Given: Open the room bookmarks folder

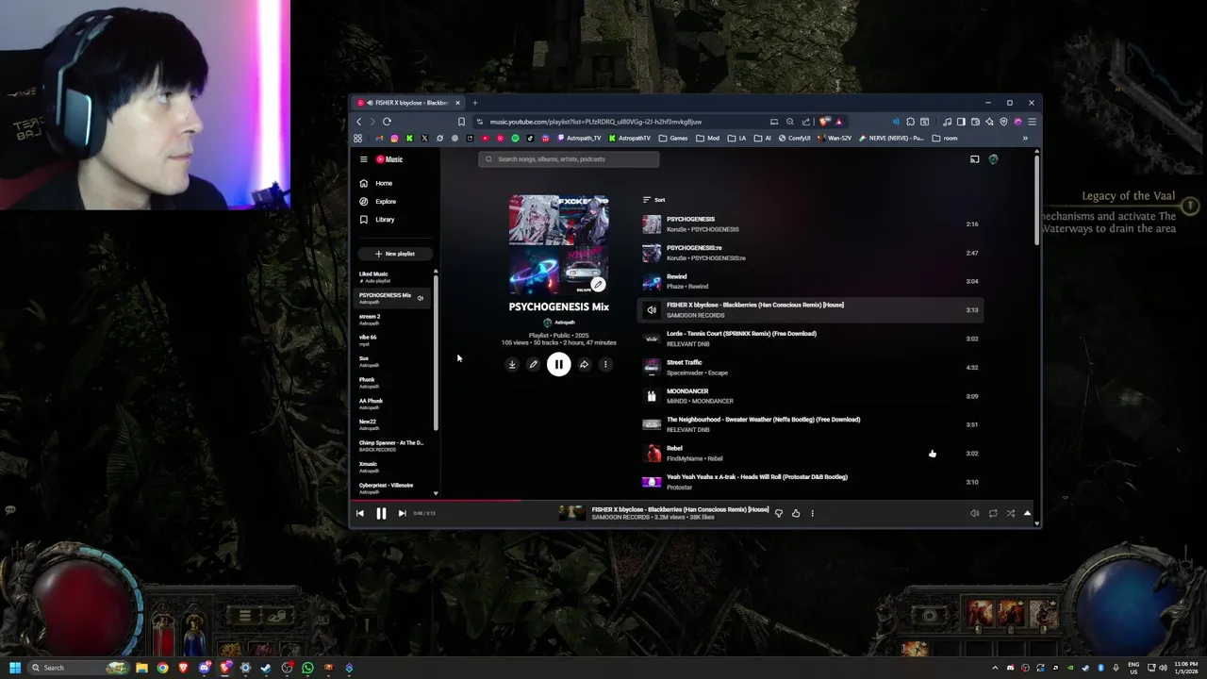Looking at the screenshot, I should click(x=945, y=139).
